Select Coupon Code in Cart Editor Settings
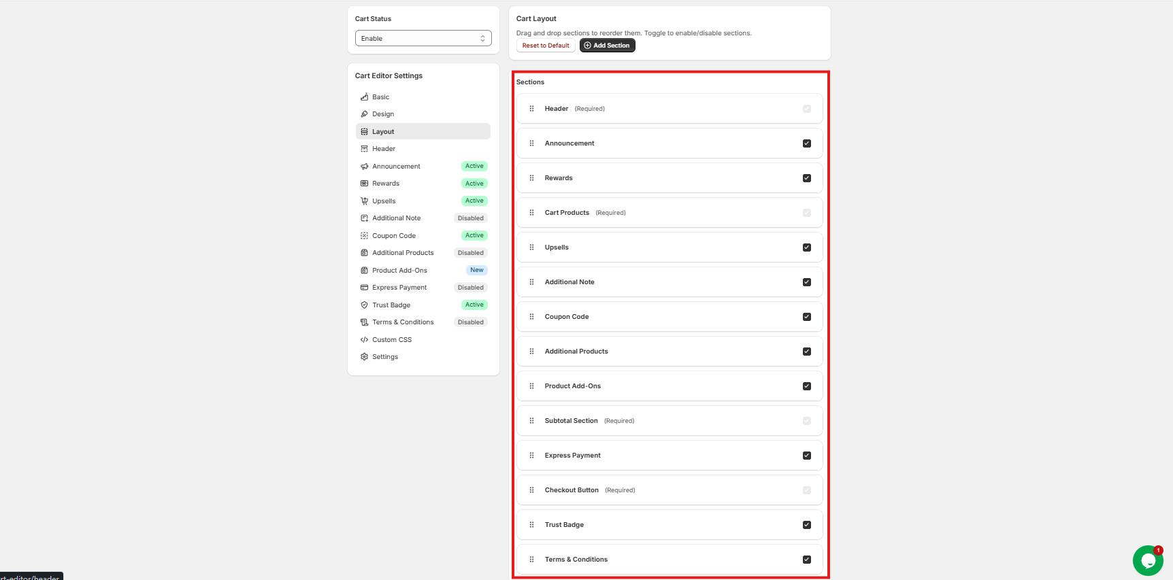The height and width of the screenshot is (580, 1173). 394,236
